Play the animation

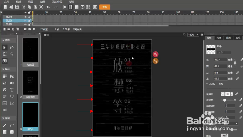pos(65,7)
